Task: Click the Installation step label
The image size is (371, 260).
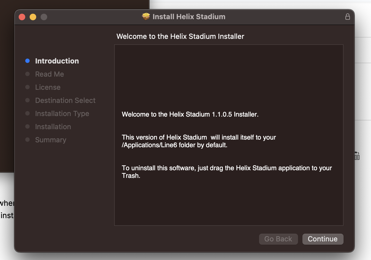Action: point(53,127)
